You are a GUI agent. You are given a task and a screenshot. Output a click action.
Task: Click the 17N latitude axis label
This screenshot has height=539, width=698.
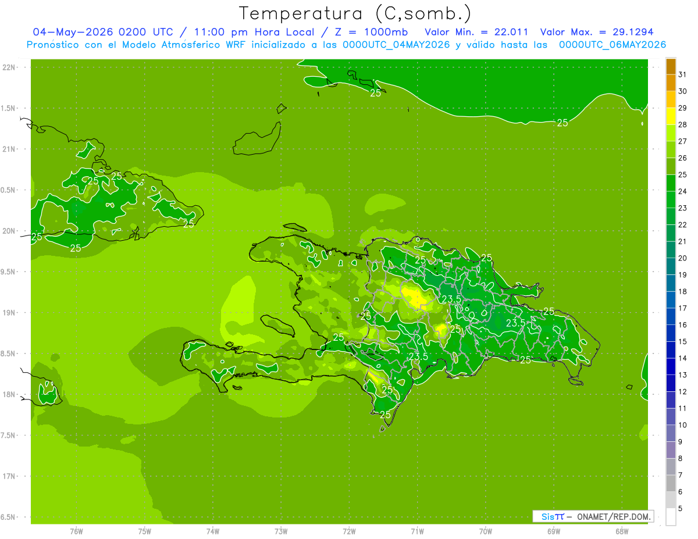tap(9, 476)
